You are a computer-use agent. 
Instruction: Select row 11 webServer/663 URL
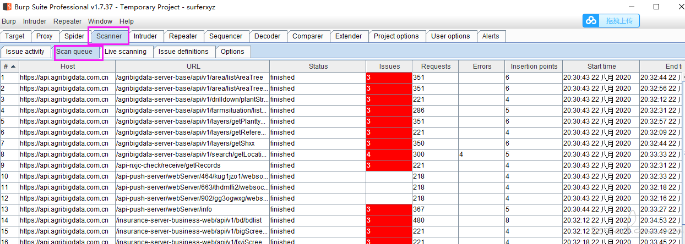(192, 187)
